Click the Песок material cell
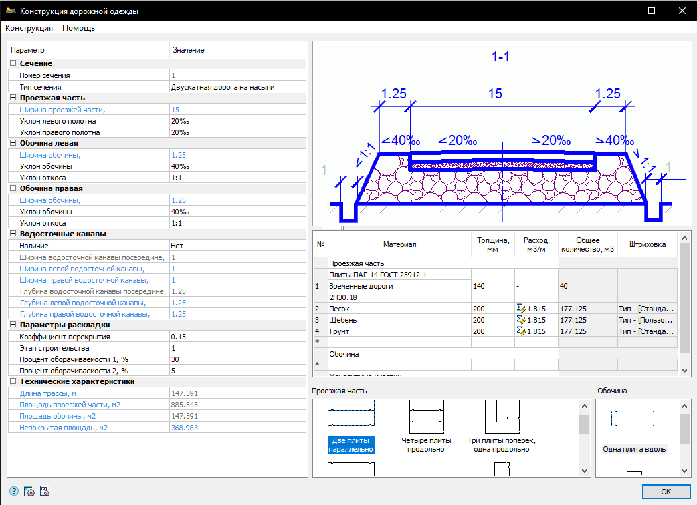697x505 pixels. (x=399, y=309)
